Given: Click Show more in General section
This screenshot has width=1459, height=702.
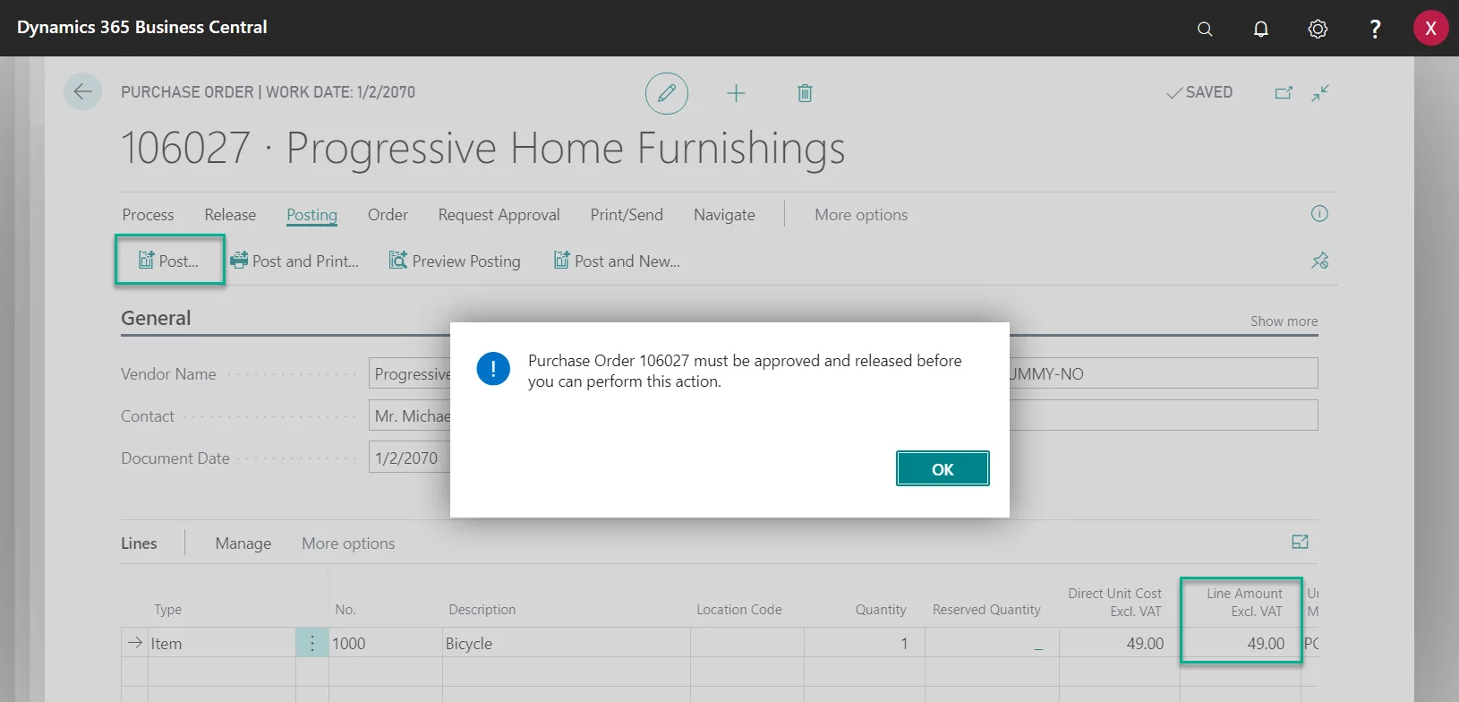Looking at the screenshot, I should [x=1284, y=321].
